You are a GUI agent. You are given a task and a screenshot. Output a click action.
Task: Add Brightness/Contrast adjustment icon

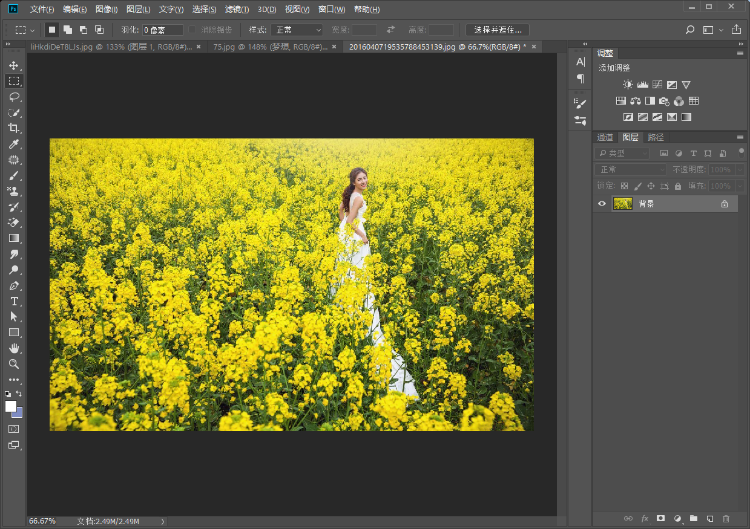point(628,85)
